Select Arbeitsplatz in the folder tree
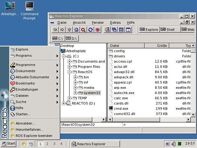197x148 pixels. [76, 51]
